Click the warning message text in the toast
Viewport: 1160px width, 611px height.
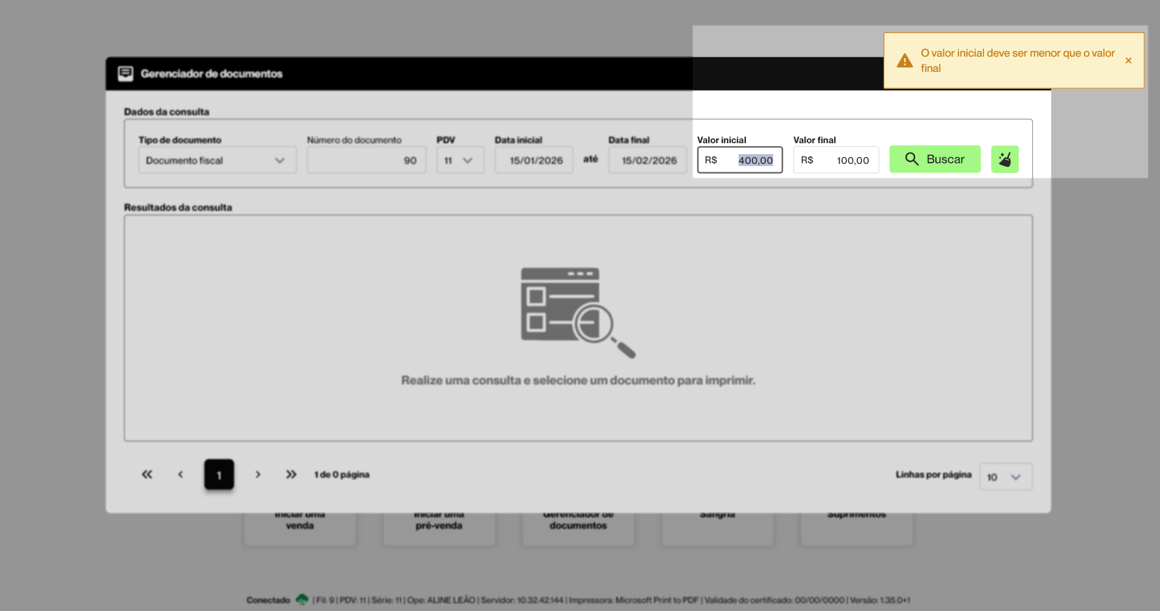pos(1018,60)
